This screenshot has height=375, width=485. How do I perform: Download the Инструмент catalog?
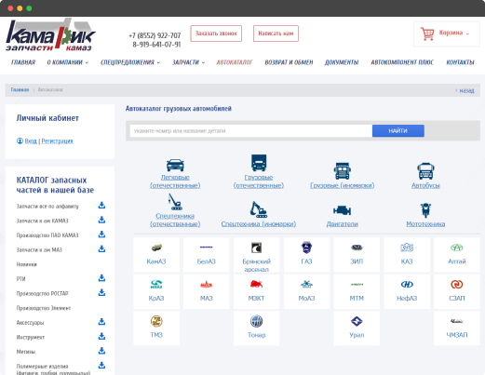click(x=101, y=337)
